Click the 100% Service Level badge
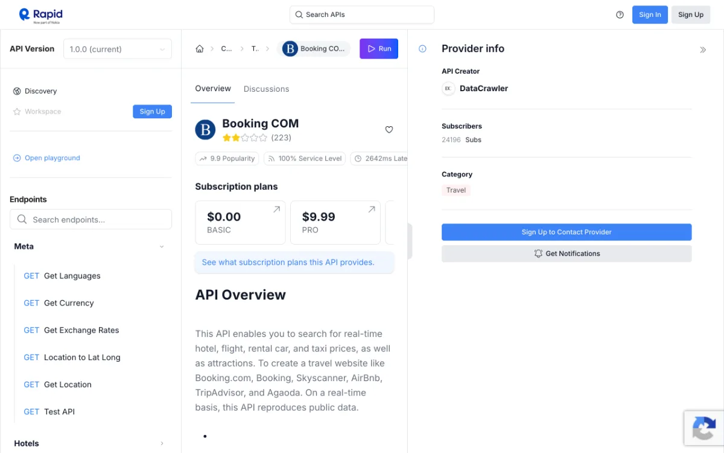 pos(305,158)
